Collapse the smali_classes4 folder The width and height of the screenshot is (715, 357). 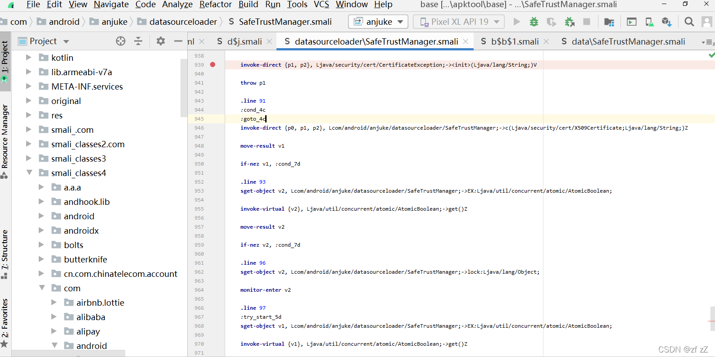[29, 173]
